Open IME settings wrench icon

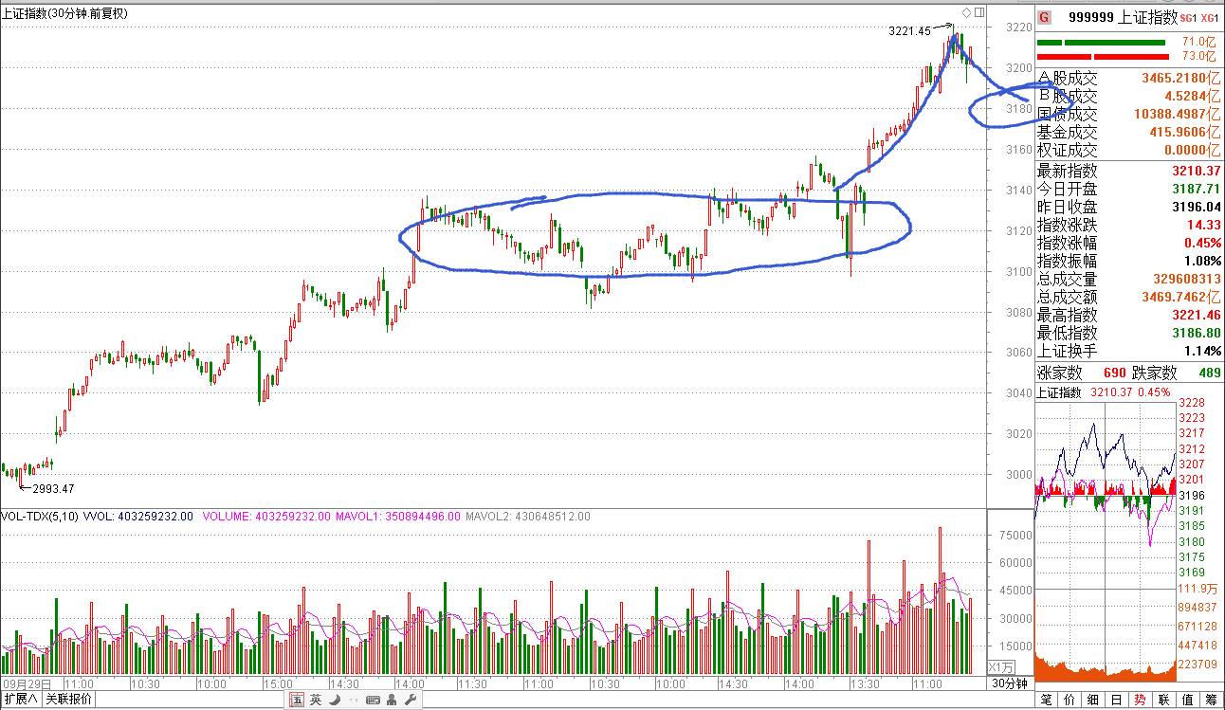click(x=410, y=700)
